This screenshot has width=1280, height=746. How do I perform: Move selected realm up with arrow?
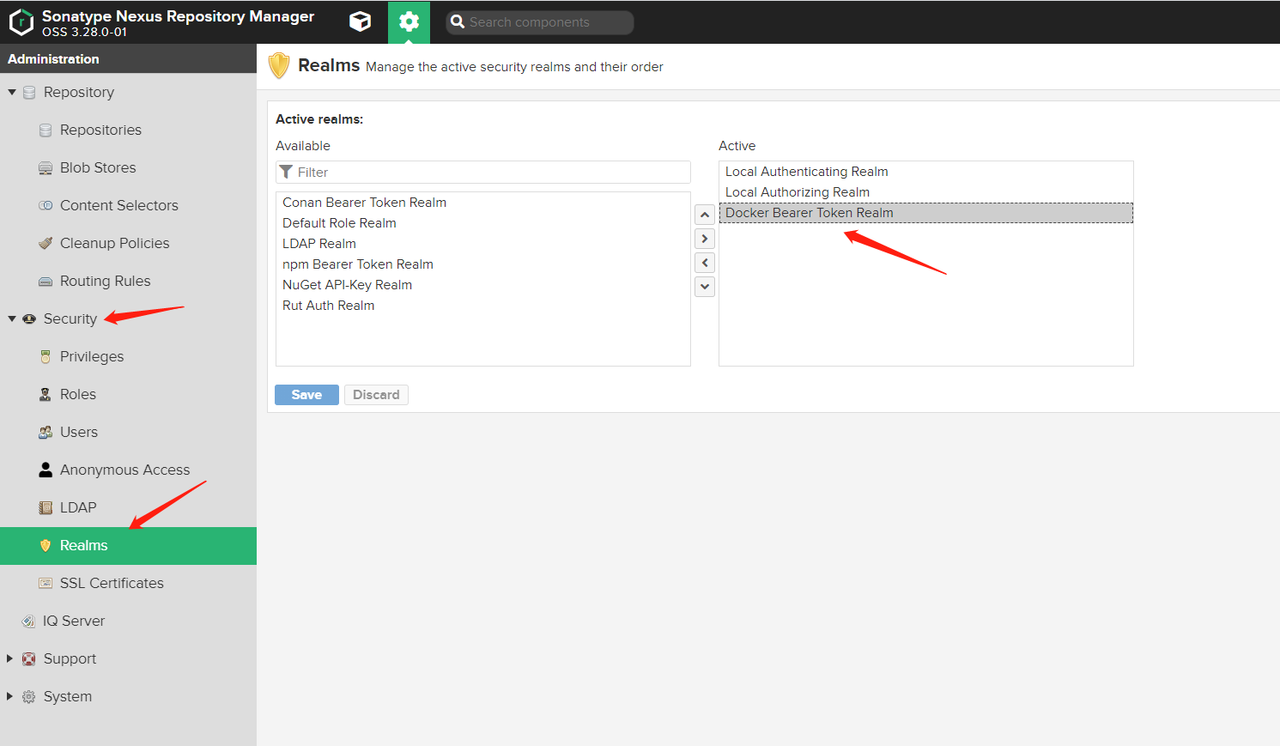[x=705, y=215]
